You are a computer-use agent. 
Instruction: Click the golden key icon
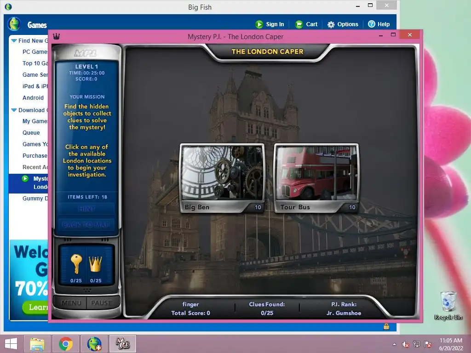[x=76, y=264]
